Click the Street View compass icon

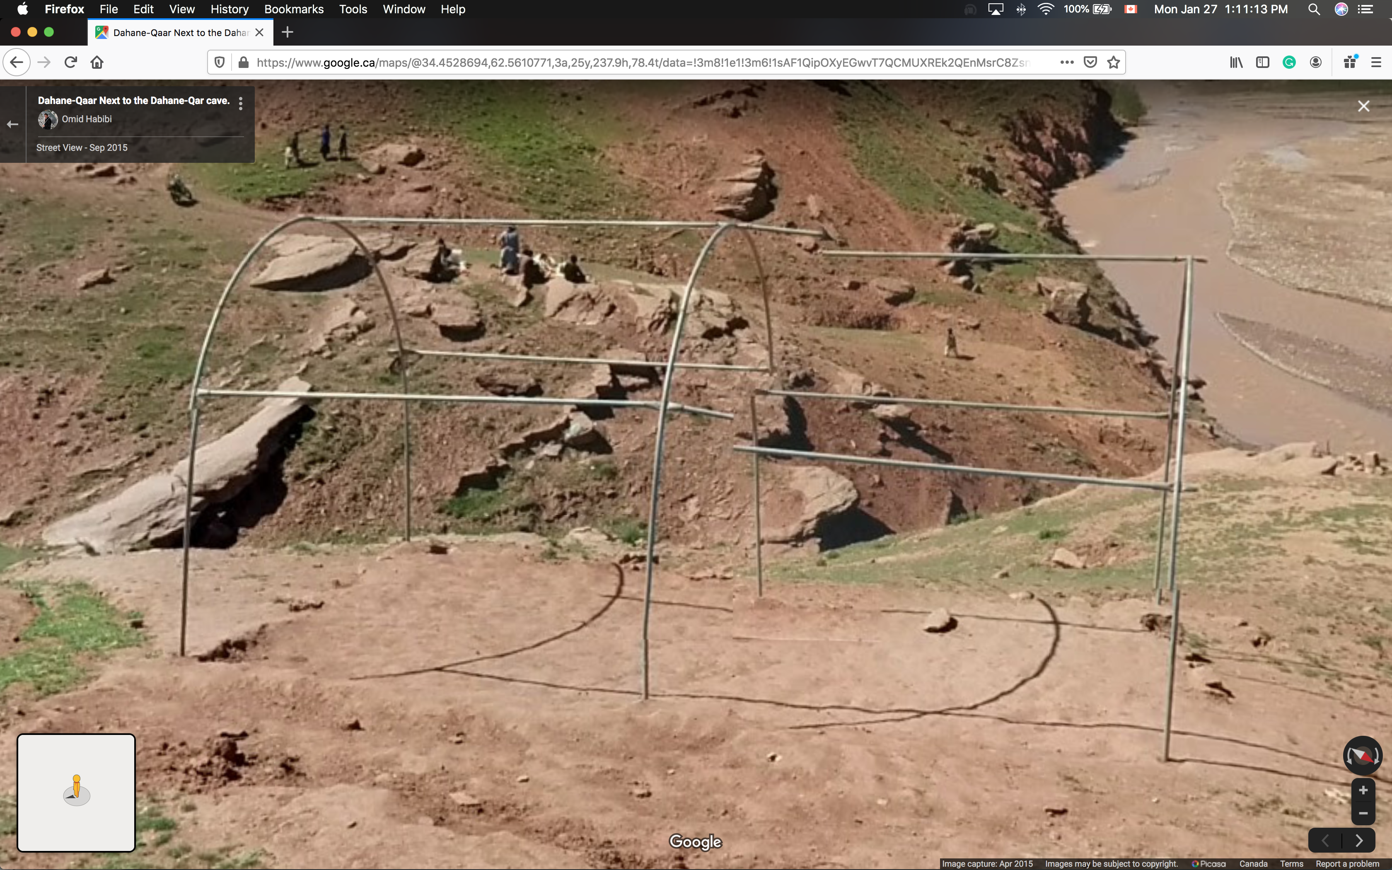coord(1362,755)
